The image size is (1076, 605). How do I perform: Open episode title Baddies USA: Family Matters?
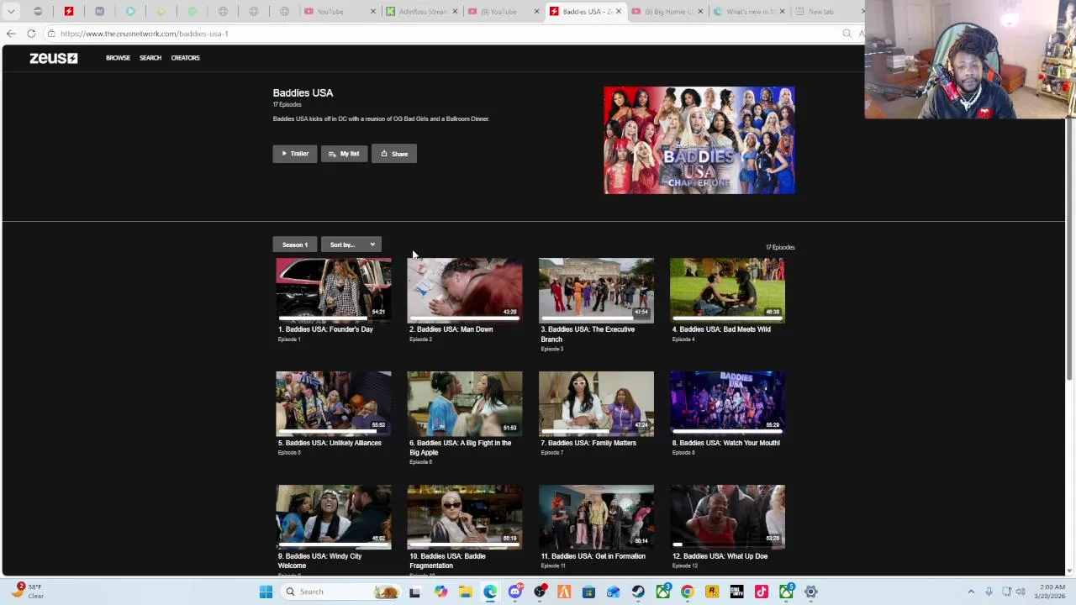588,443
